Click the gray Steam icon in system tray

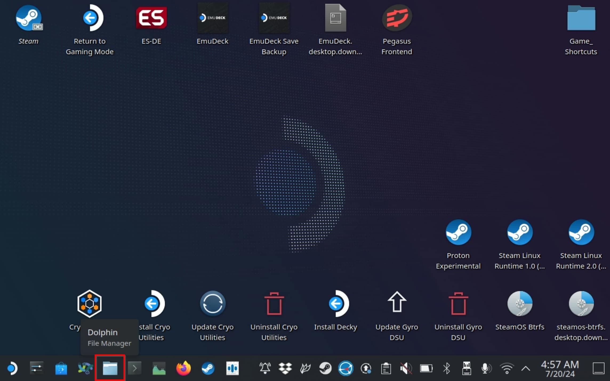325,368
